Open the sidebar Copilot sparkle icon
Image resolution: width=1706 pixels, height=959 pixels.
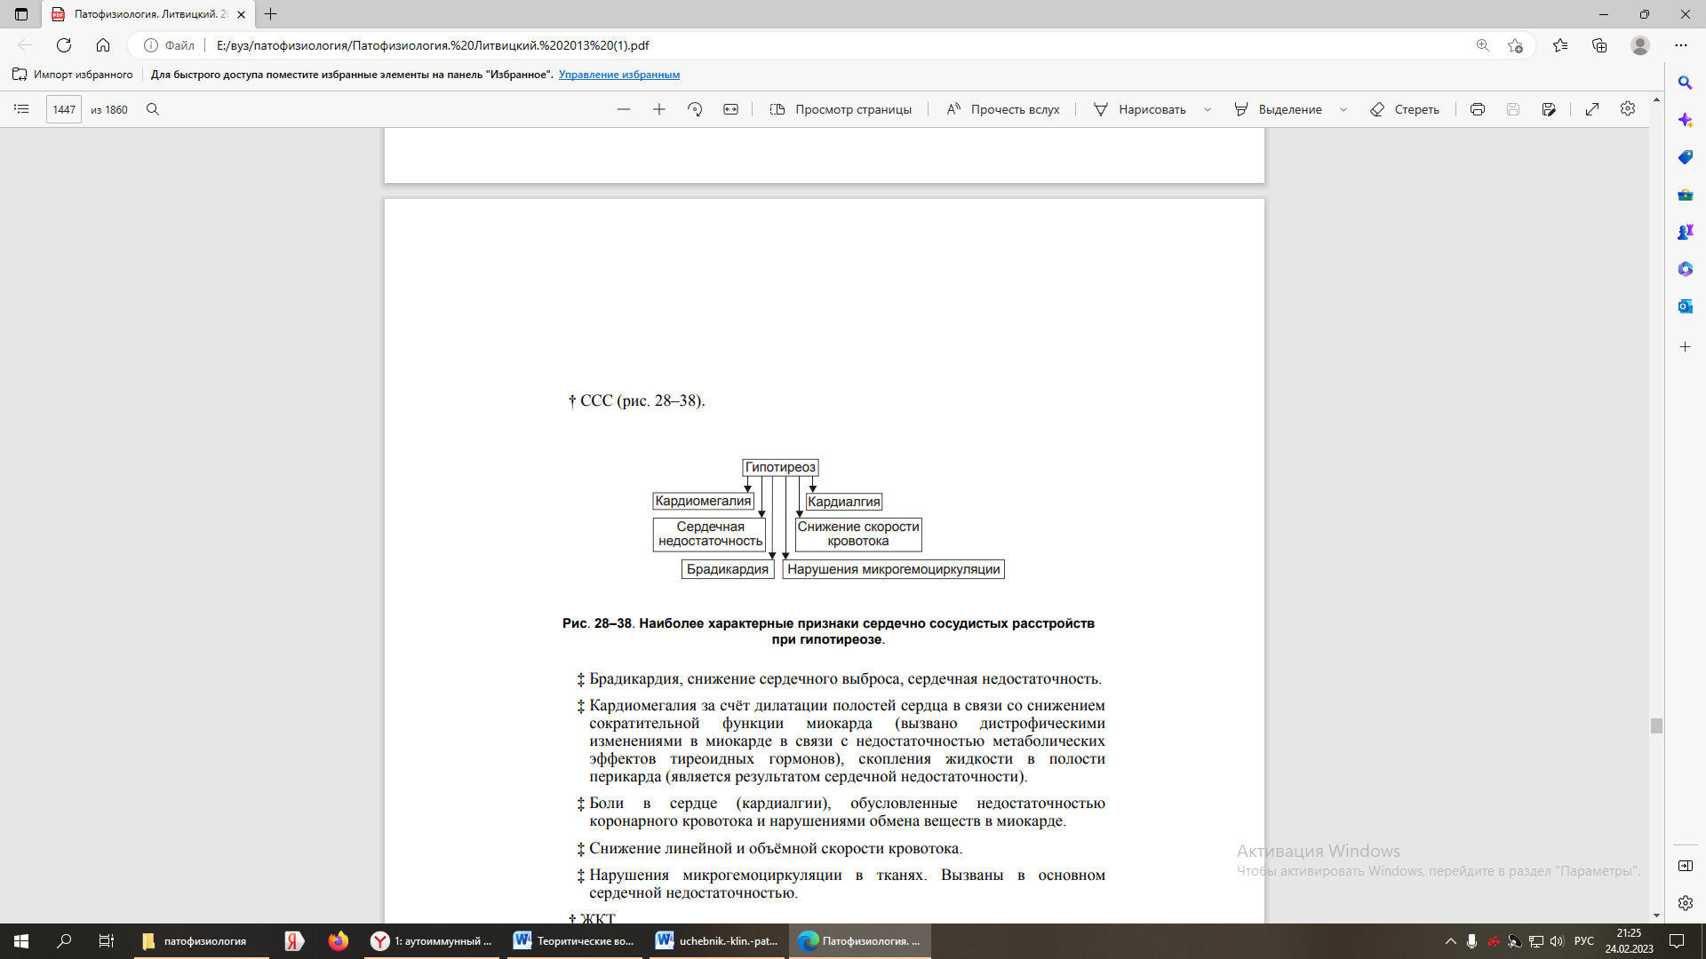1685,120
